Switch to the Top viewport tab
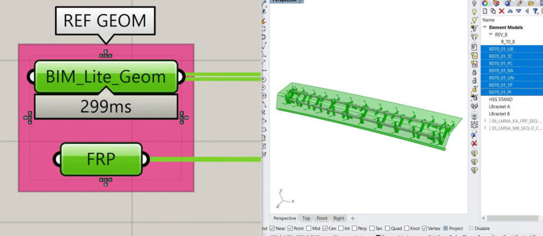Image resolution: width=543 pixels, height=236 pixels. [306, 218]
